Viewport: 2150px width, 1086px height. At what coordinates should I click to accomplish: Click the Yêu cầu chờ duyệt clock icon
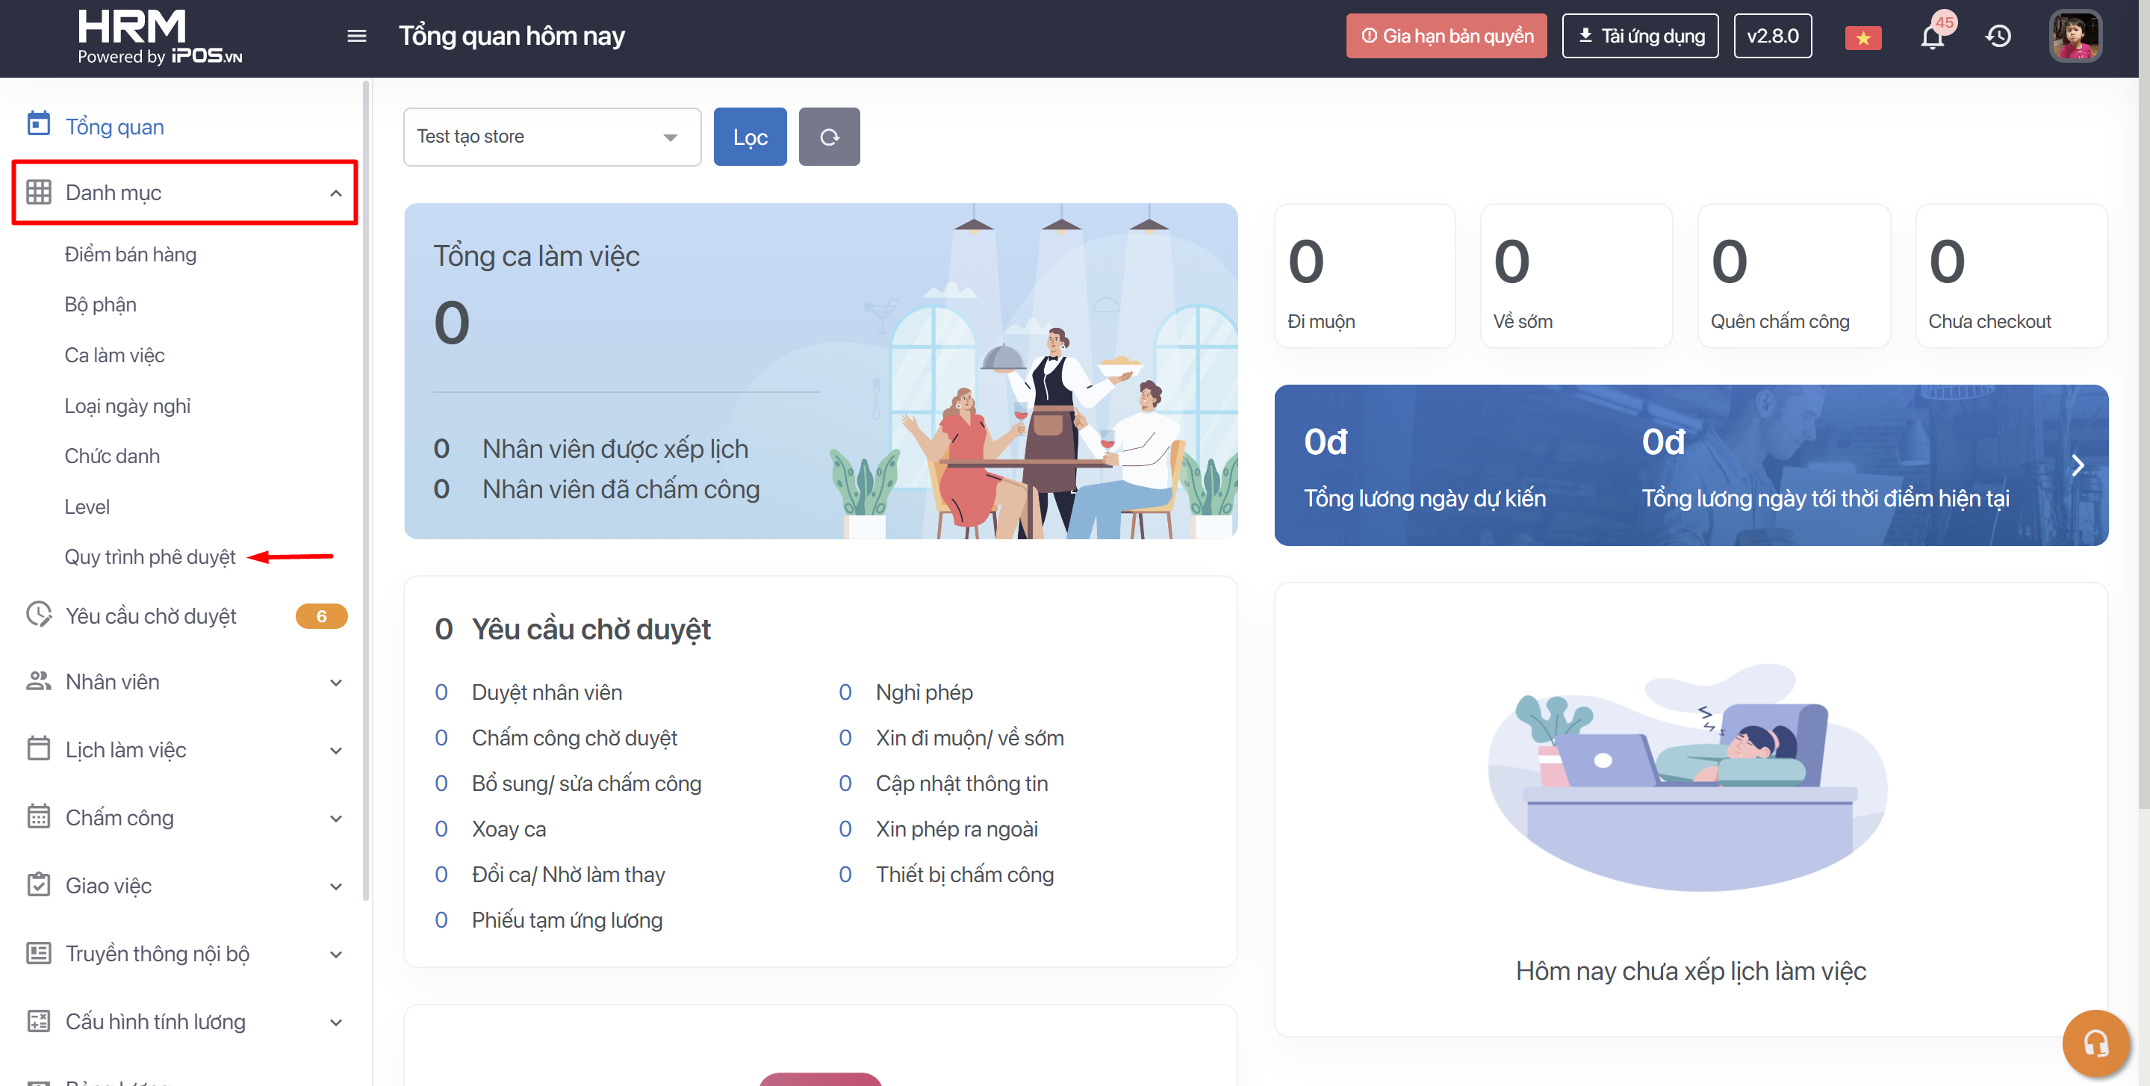38,615
